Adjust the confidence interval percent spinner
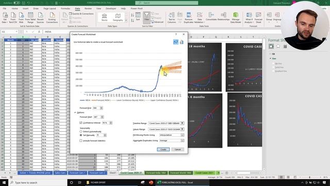This screenshot has width=330, height=186. point(111,123)
